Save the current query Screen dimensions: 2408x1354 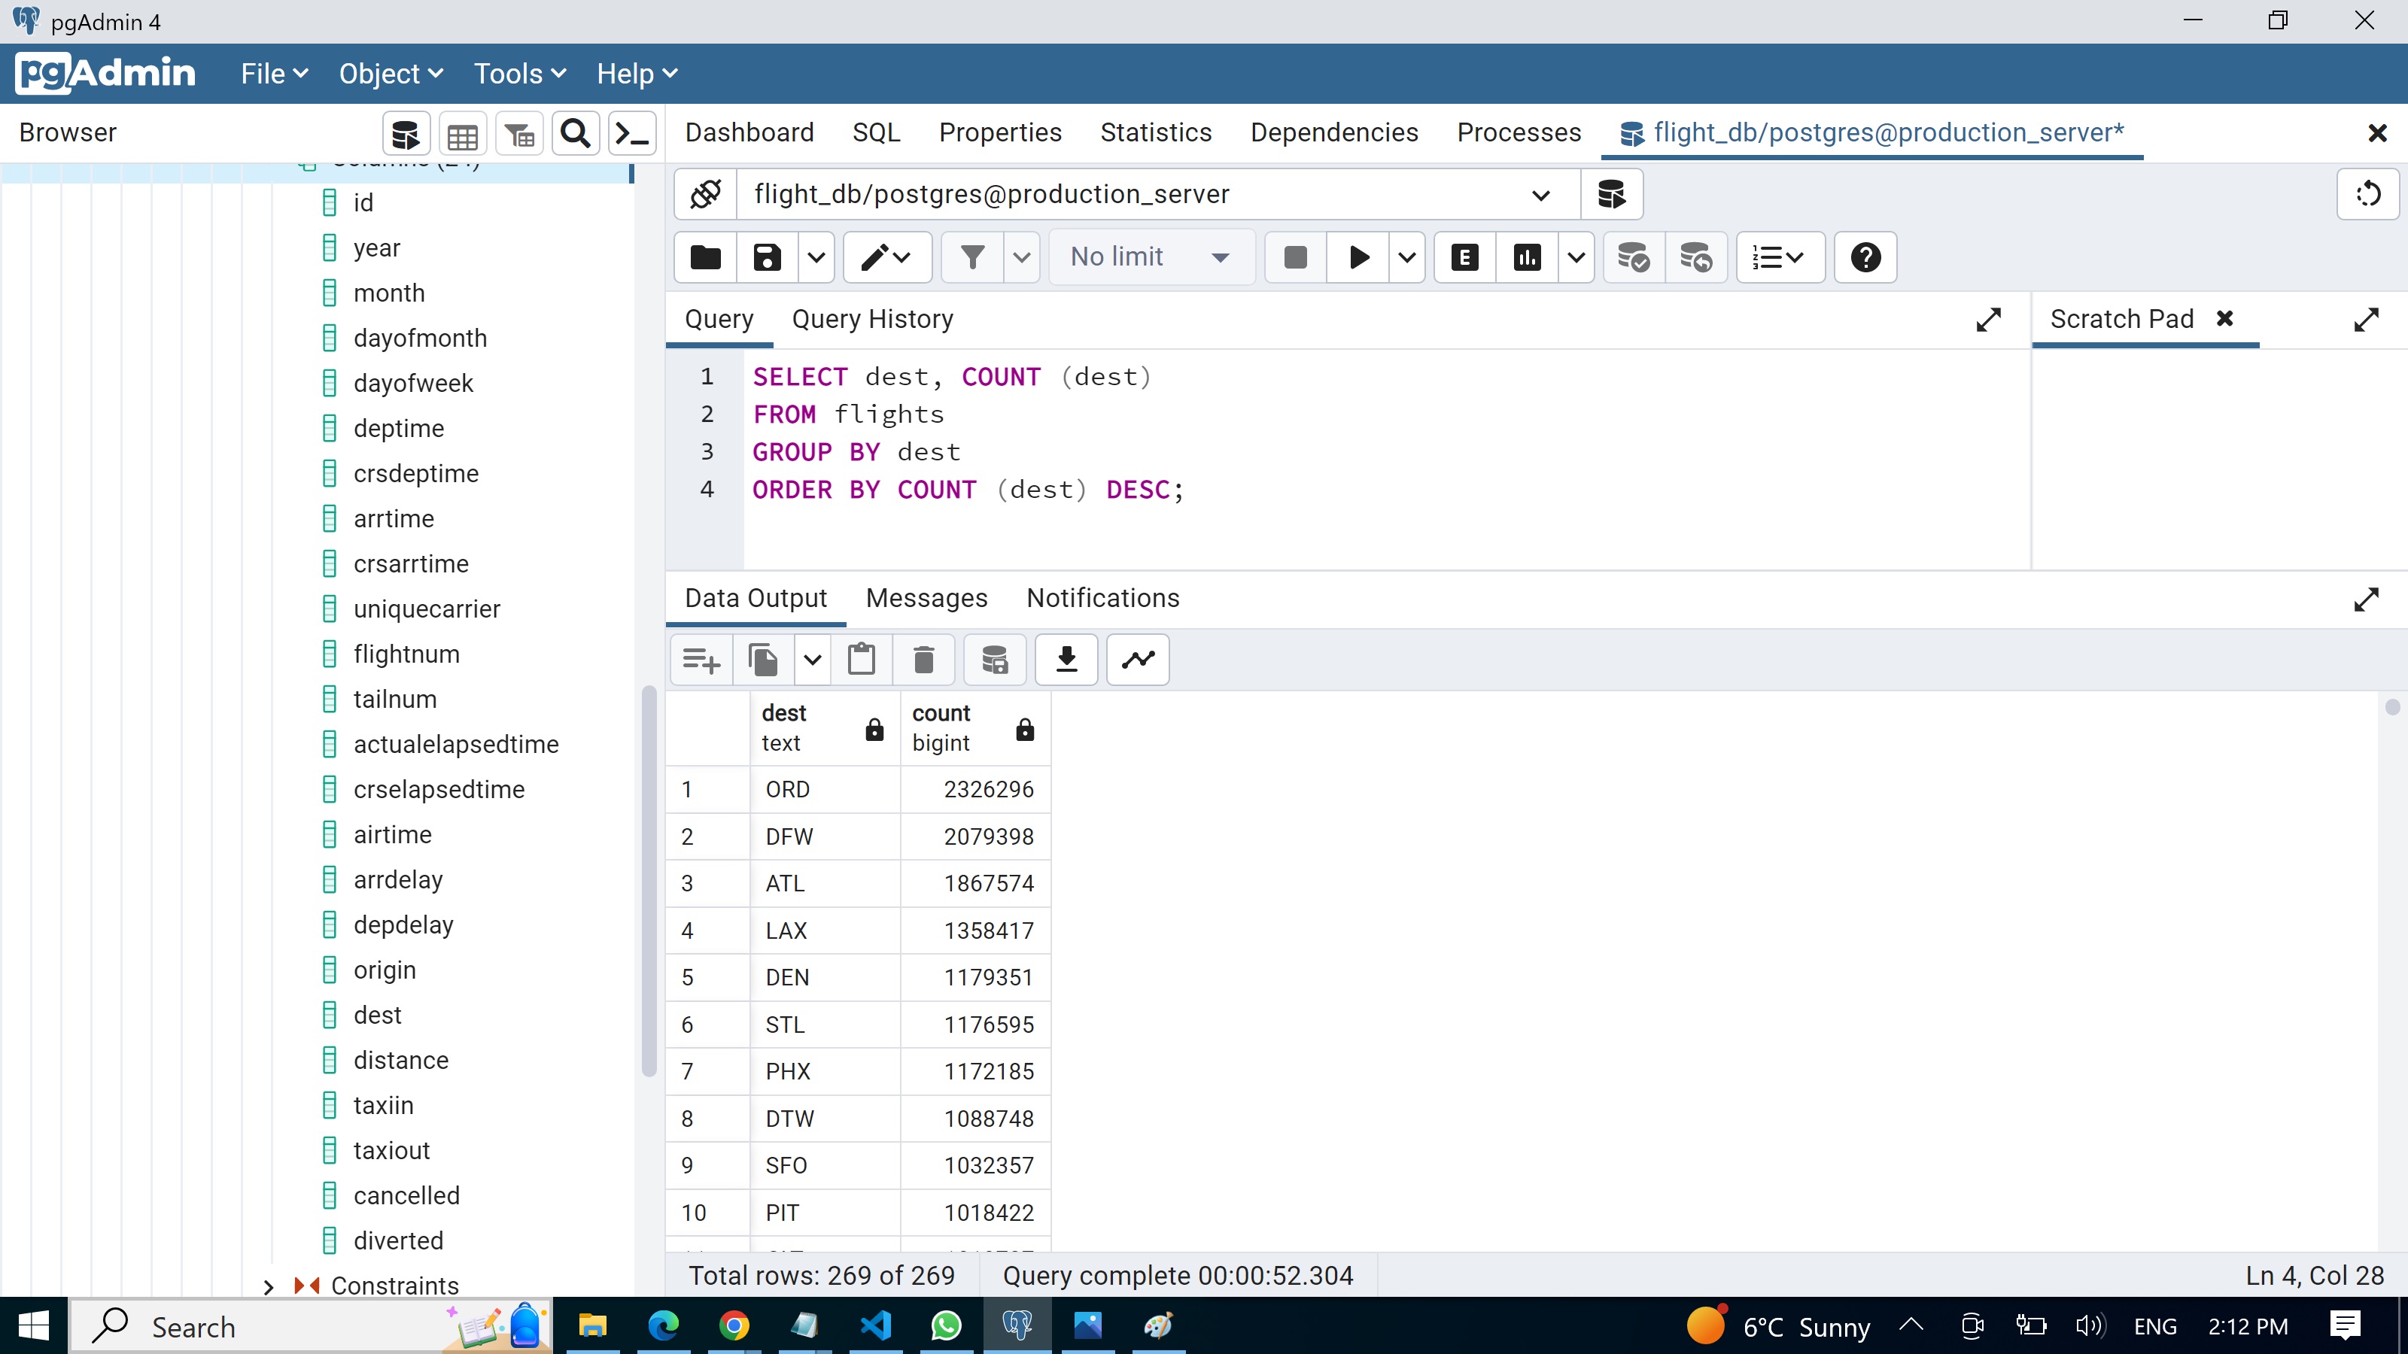click(765, 257)
